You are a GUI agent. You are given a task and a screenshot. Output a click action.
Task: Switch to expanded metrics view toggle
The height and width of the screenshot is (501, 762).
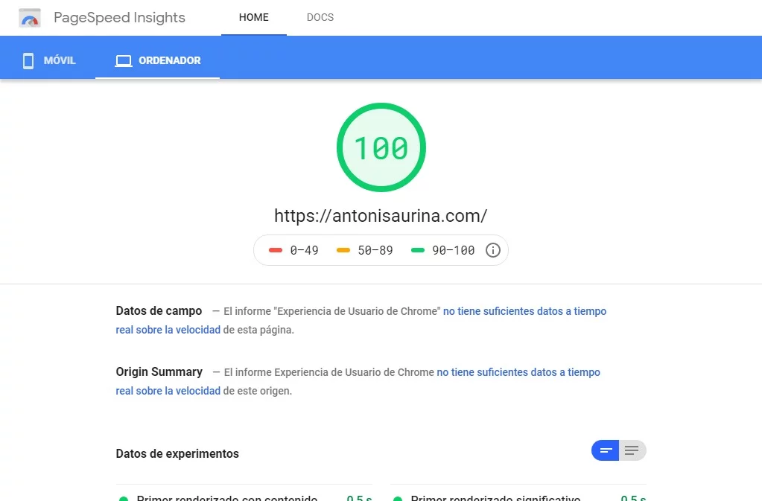[632, 450]
